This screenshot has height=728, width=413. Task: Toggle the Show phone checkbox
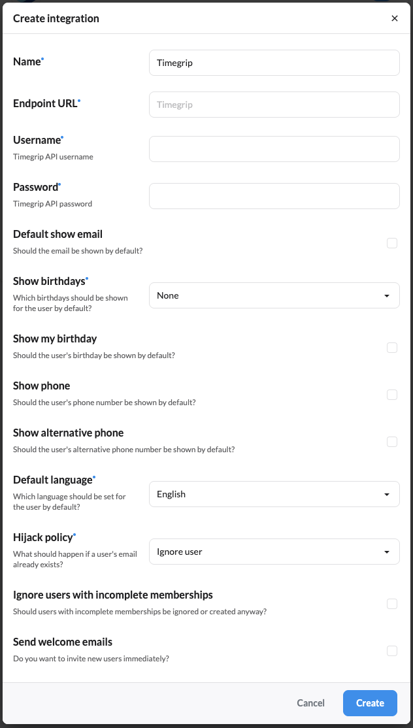coord(392,395)
